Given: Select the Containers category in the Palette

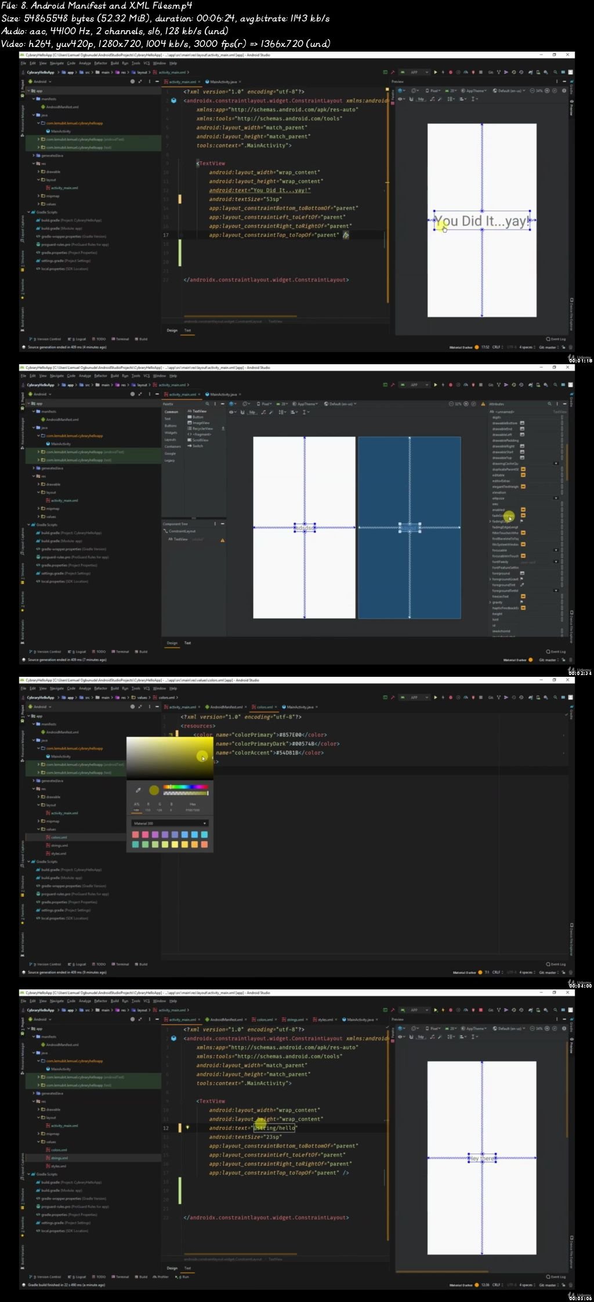Looking at the screenshot, I should [x=172, y=447].
